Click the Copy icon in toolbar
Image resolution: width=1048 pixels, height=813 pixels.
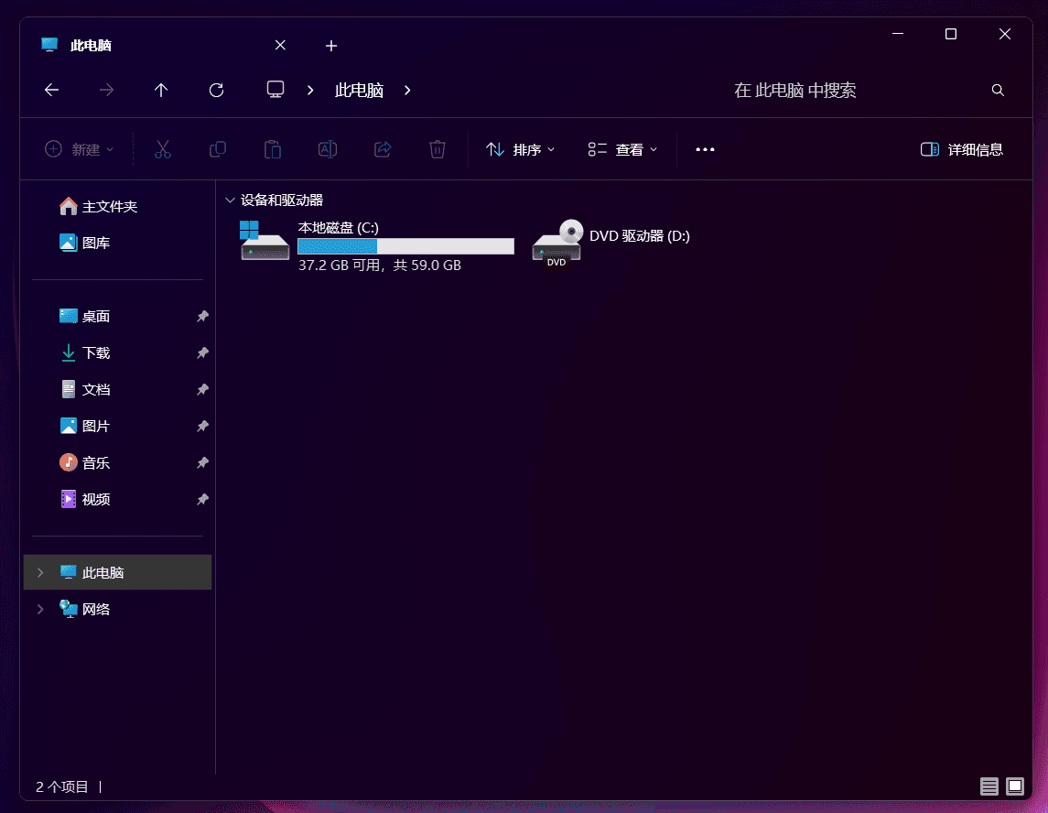pyautogui.click(x=218, y=149)
